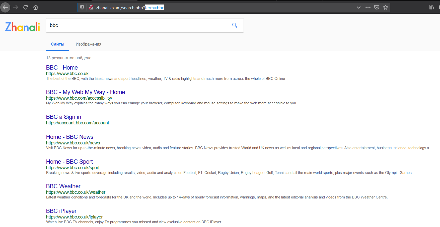Select the Сайты tab
This screenshot has height=227, width=440.
tap(58, 44)
